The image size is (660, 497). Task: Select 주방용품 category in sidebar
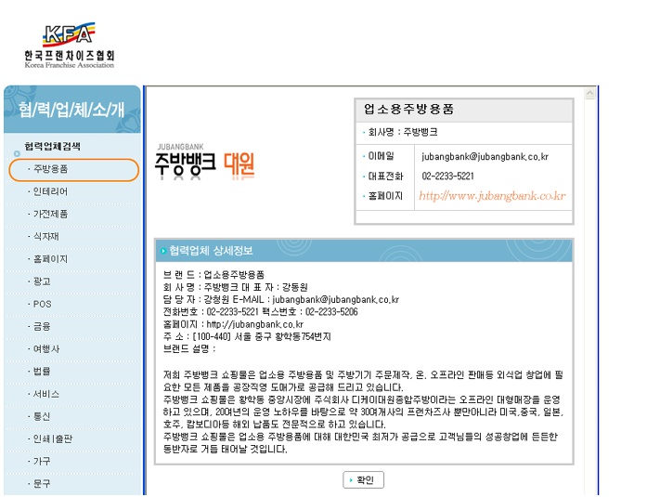click(50, 169)
